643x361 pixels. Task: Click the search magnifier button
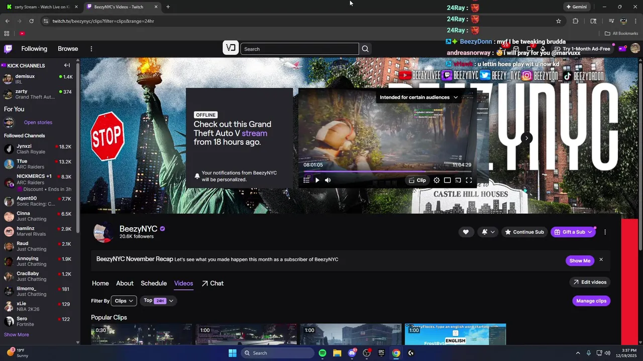tap(365, 49)
